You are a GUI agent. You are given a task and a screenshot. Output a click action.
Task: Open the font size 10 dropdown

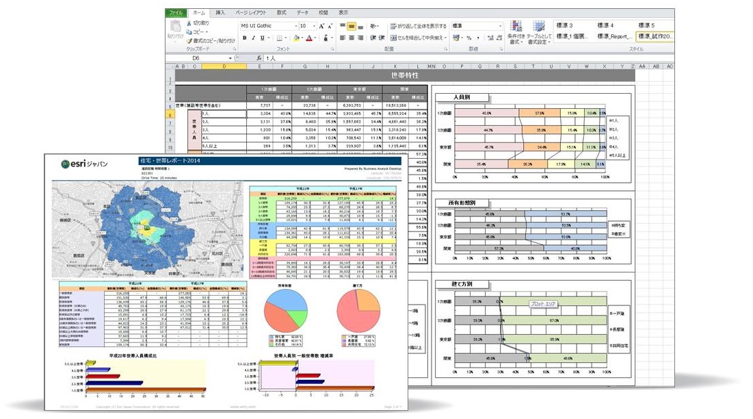[x=314, y=26]
